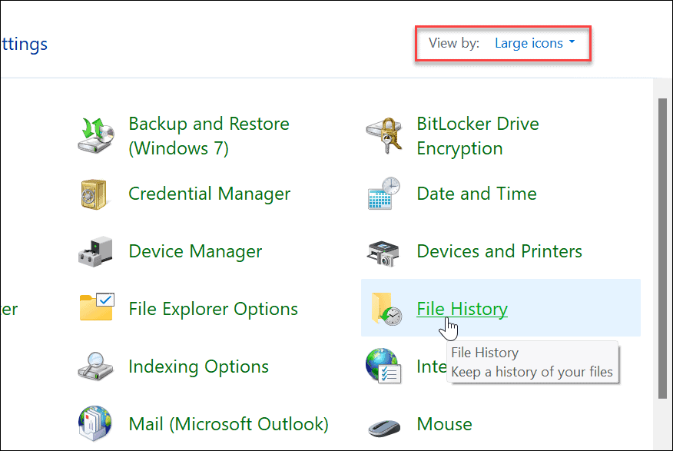Open the View by dropdown
Image resolution: width=673 pixels, height=451 pixels.
572,43
